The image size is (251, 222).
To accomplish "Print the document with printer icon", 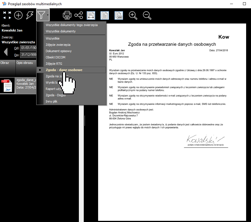I will pos(67,15).
